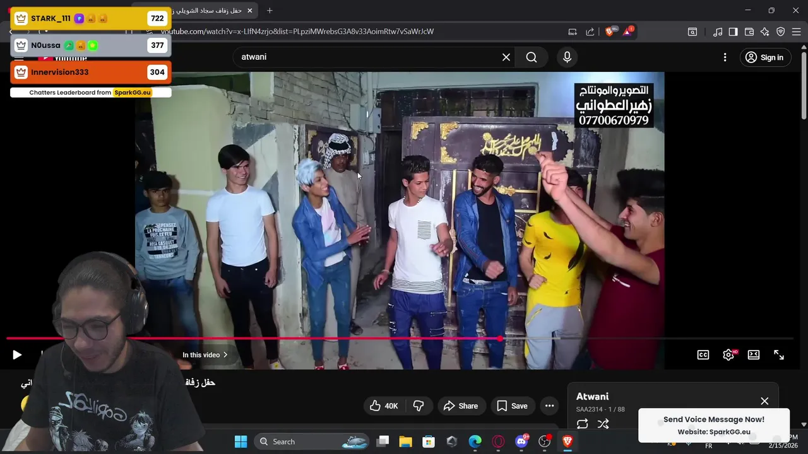This screenshot has height=454, width=808.
Task: Open the Brave Shields lion icon
Action: click(x=610, y=32)
